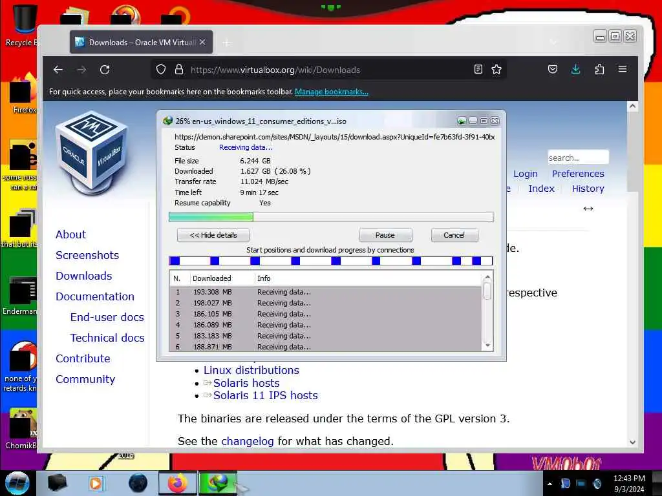Open the changelog link

(x=248, y=441)
